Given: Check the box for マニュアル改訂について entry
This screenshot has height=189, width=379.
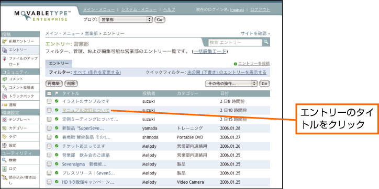Looking at the screenshot, I should coord(49,110).
